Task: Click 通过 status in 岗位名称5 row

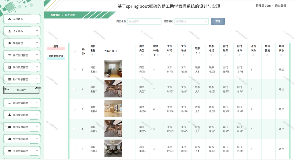Action: point(281,129)
